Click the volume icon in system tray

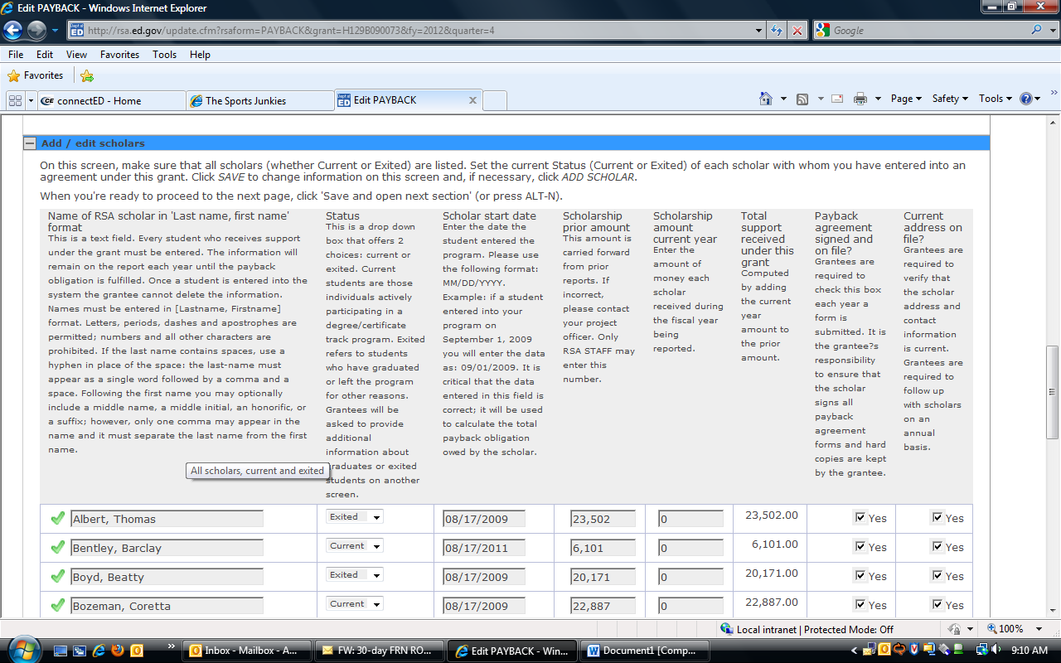pos(995,651)
